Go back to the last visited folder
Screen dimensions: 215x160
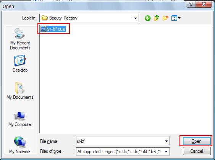[x=147, y=18]
